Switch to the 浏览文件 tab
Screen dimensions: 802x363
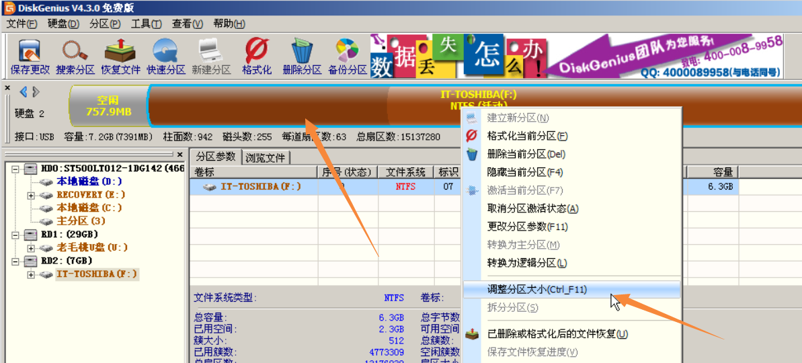click(x=266, y=157)
